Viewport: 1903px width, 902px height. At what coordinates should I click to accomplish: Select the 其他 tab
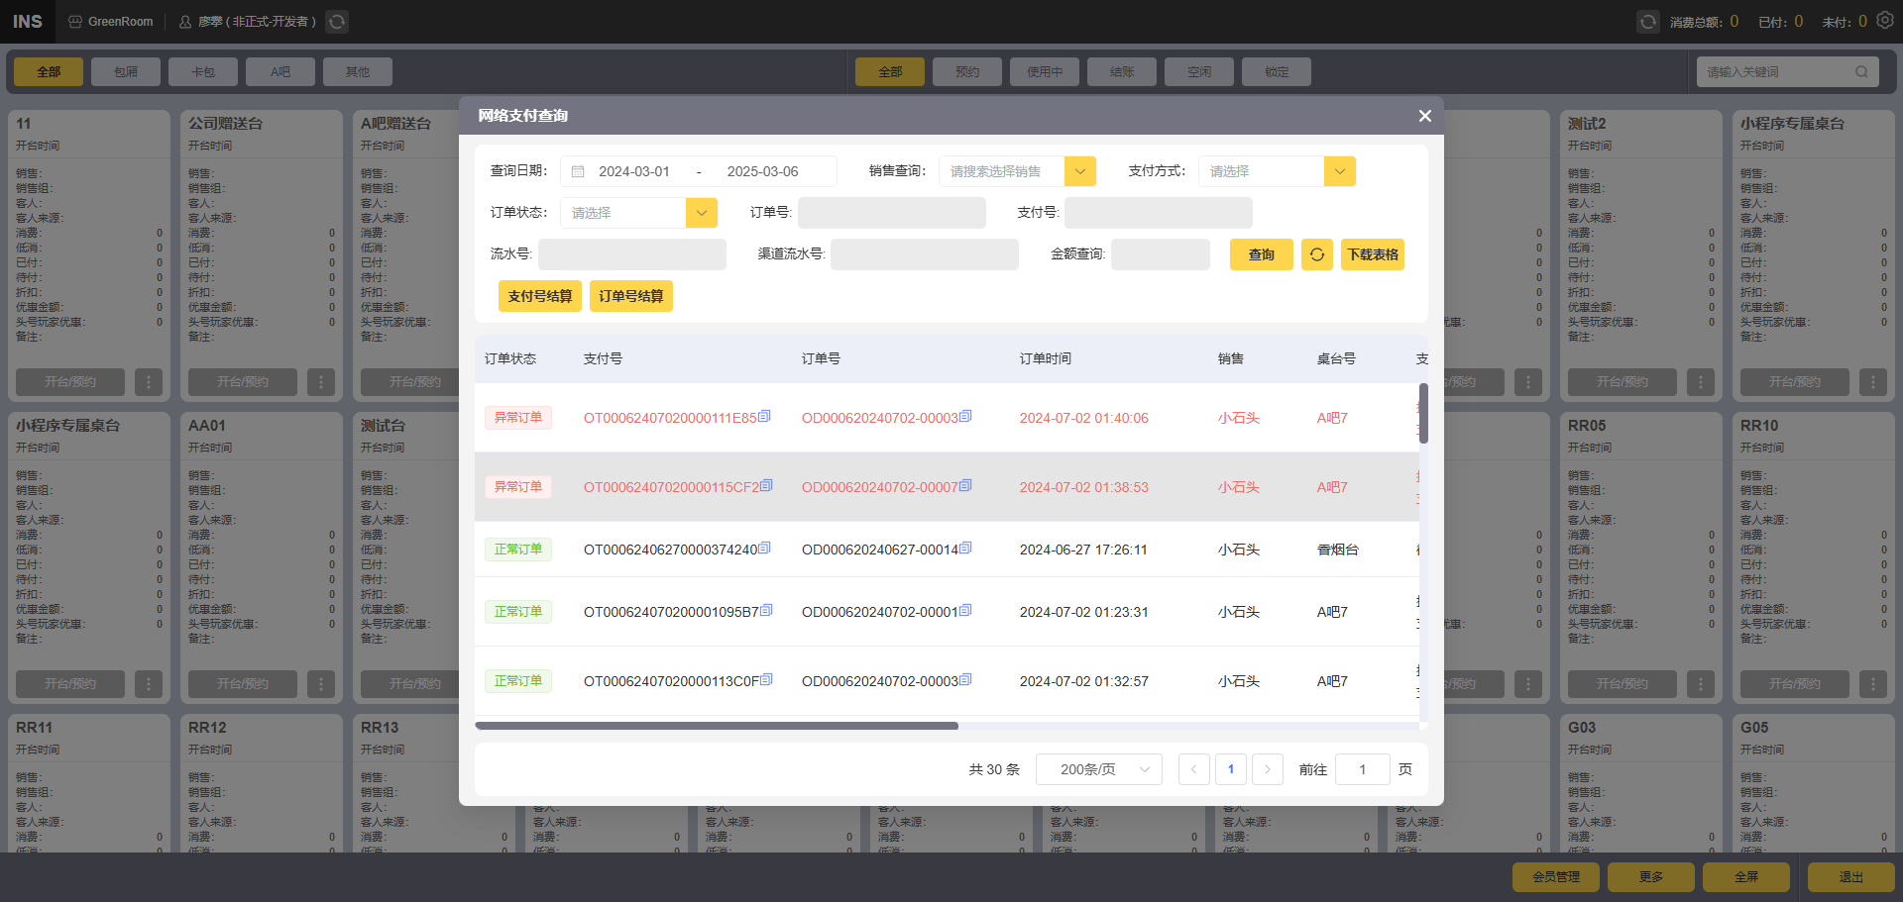point(358,71)
